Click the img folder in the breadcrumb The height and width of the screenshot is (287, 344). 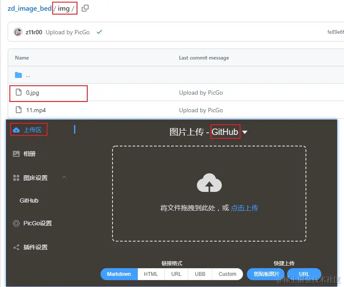click(64, 8)
